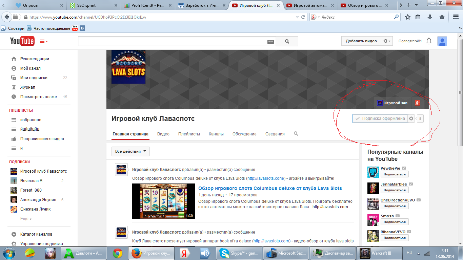
Task: Subscribe to RihannaVEVO
Action: pyautogui.click(x=395, y=238)
